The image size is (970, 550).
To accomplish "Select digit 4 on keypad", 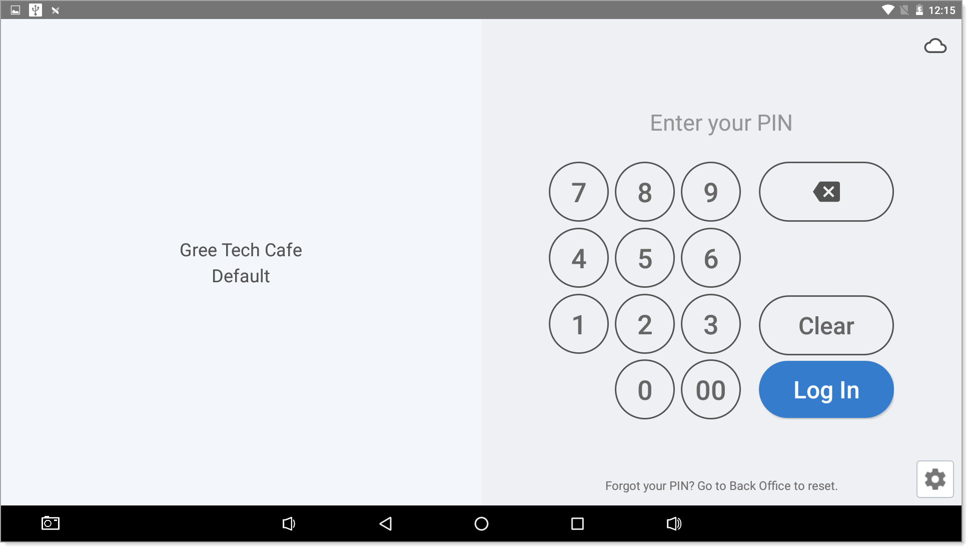I will click(x=578, y=259).
